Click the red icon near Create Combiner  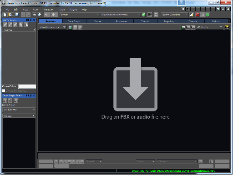coord(198,15)
